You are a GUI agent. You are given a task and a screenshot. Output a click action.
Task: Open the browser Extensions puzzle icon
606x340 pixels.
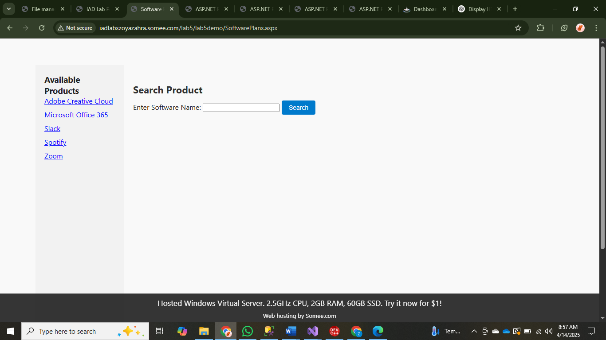pyautogui.click(x=540, y=28)
